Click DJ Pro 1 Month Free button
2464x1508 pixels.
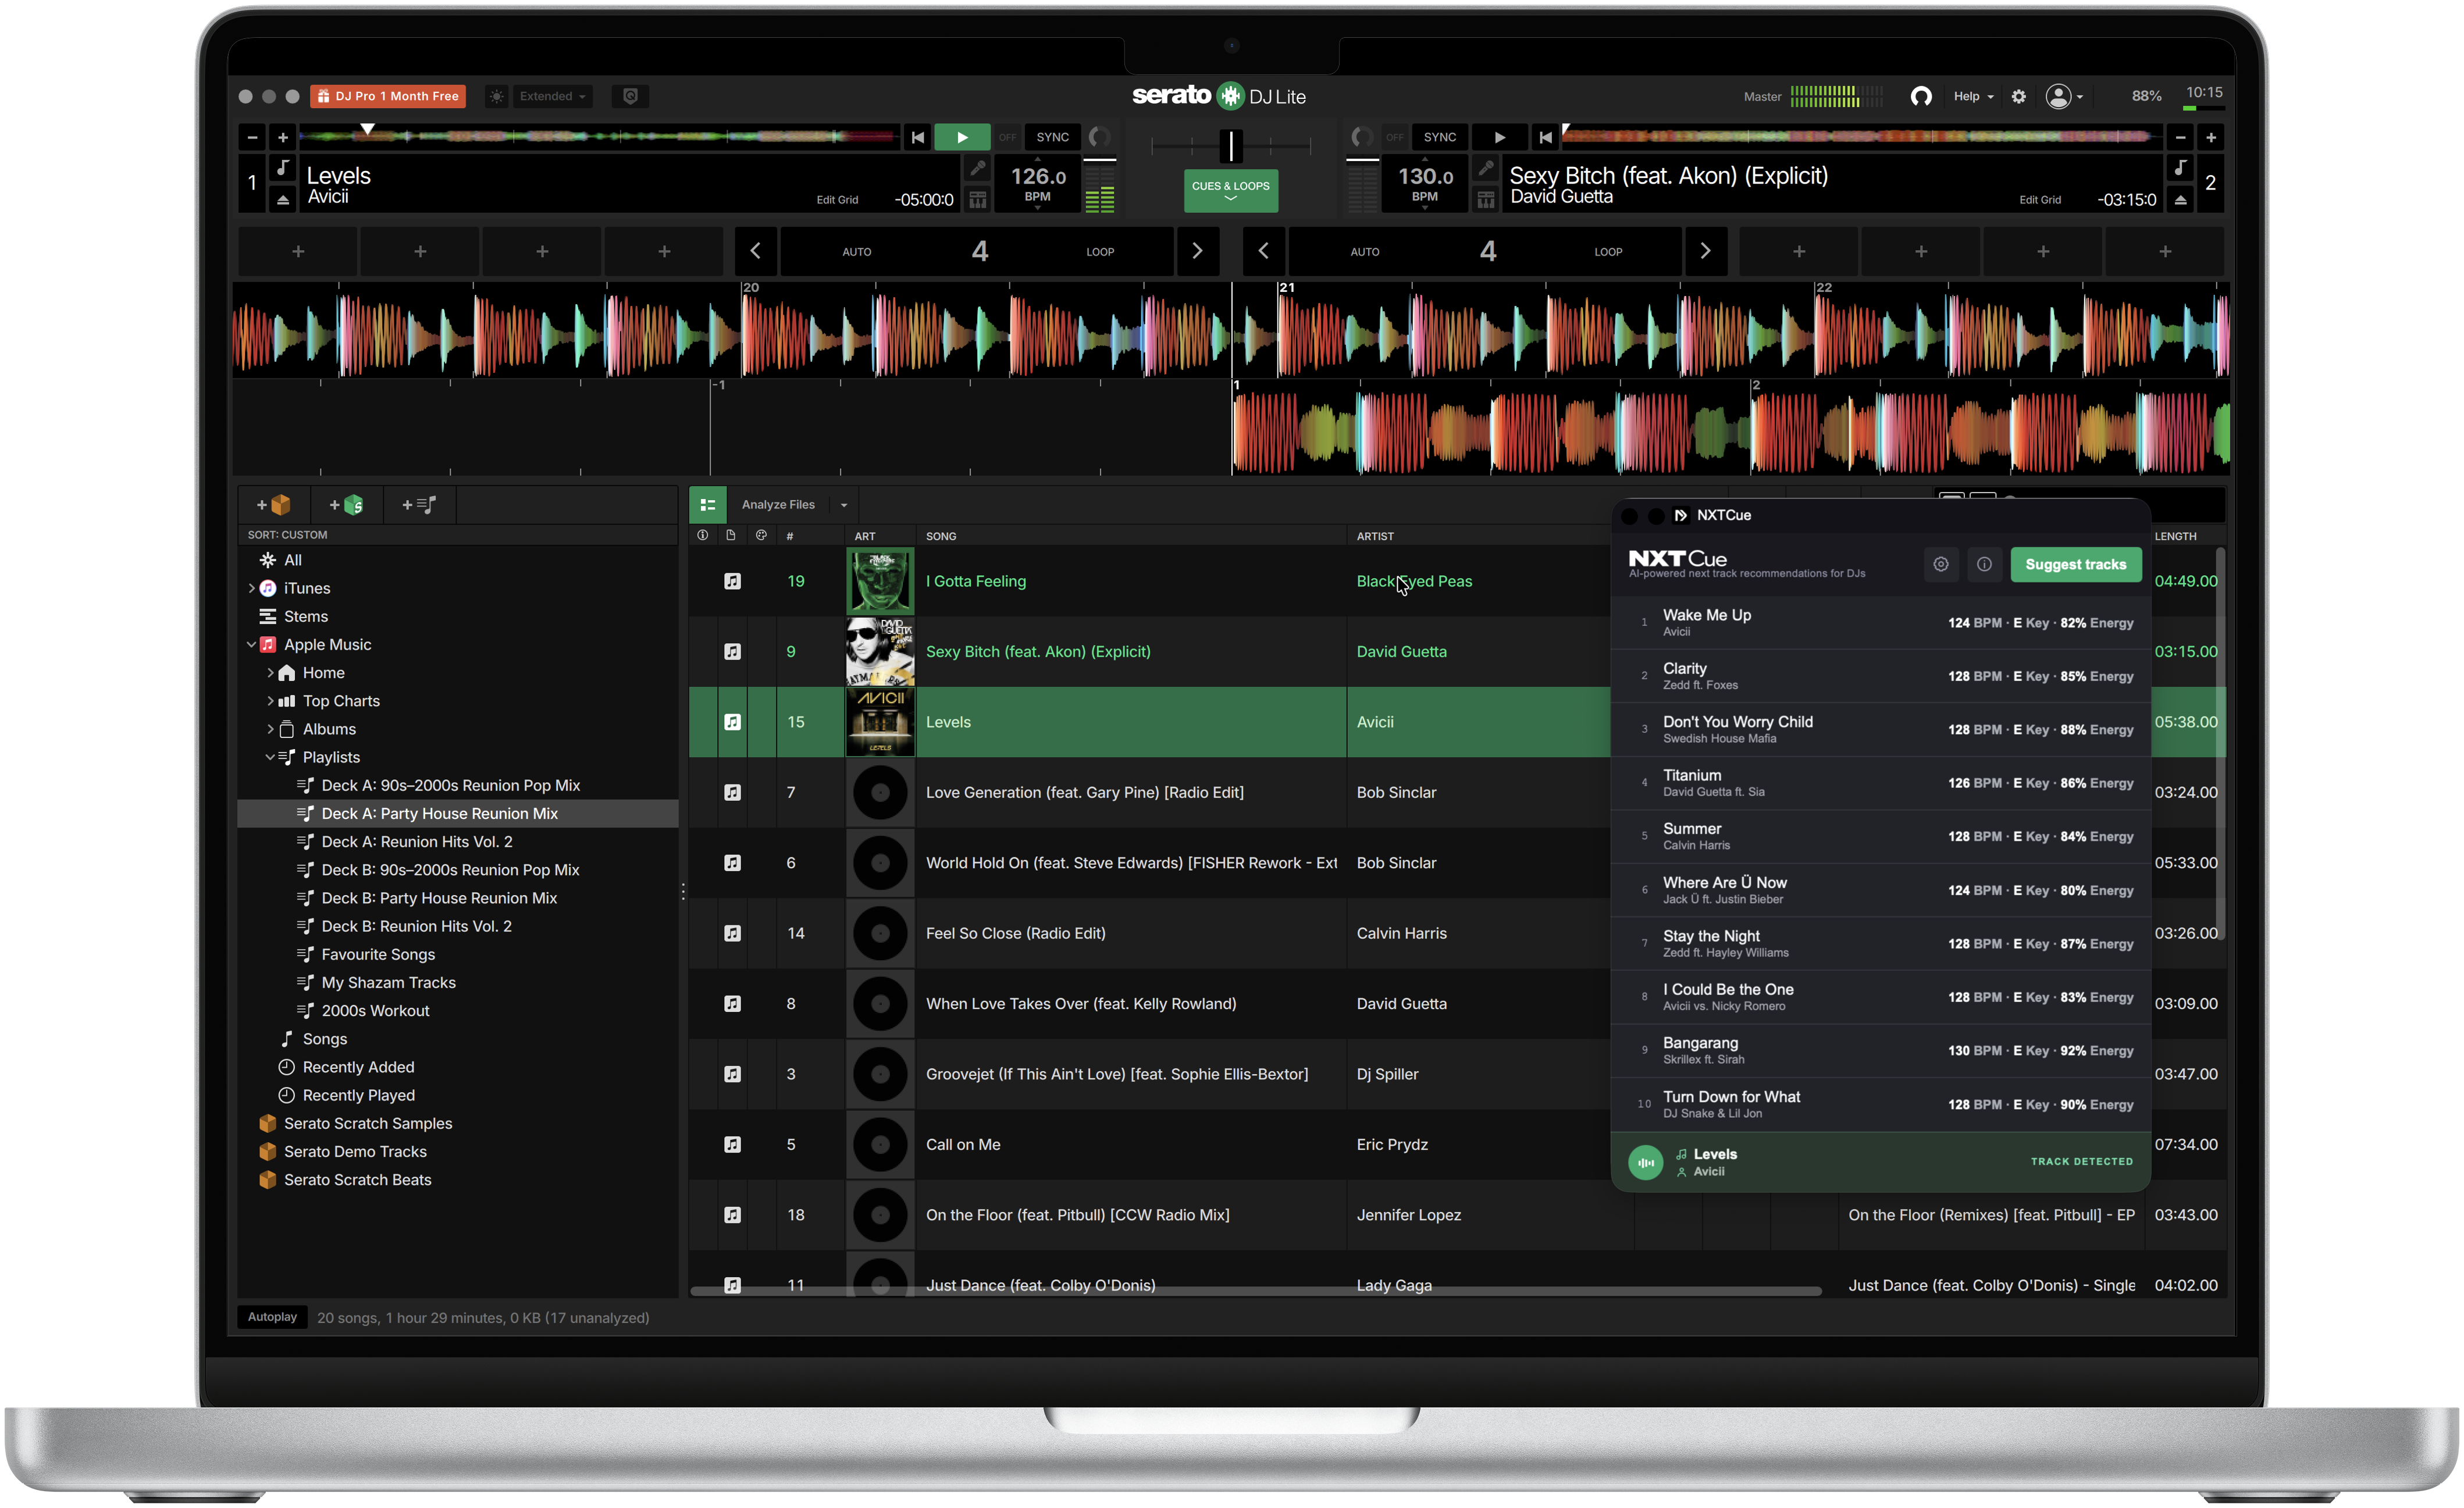click(388, 96)
